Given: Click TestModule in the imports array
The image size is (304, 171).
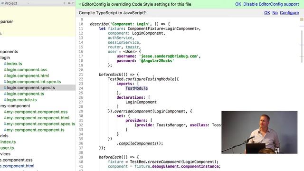Looking at the screenshot, I should pyautogui.click(x=136, y=88).
